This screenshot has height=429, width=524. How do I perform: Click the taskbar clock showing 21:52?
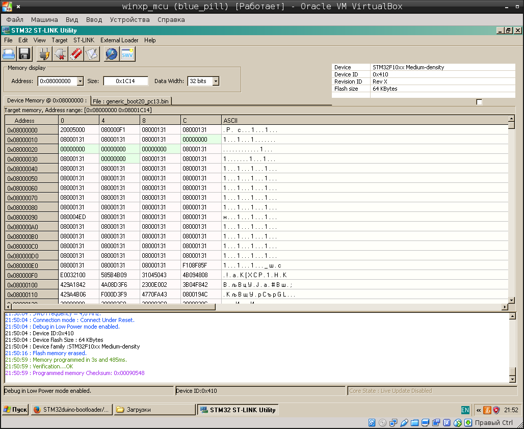(511, 410)
